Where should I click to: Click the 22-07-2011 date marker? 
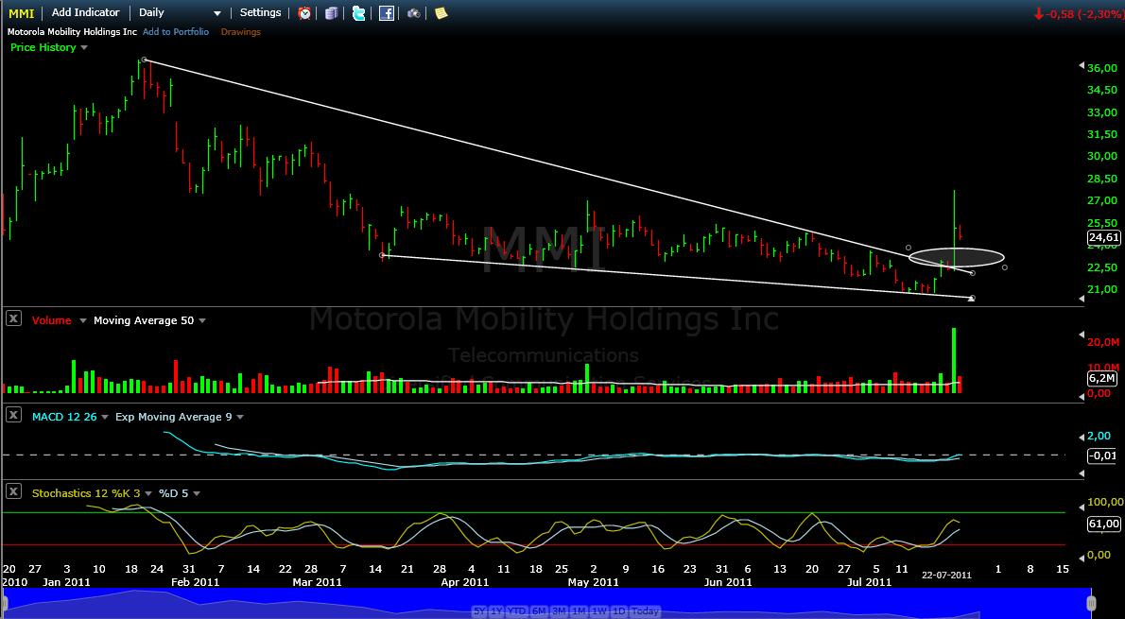tap(947, 575)
